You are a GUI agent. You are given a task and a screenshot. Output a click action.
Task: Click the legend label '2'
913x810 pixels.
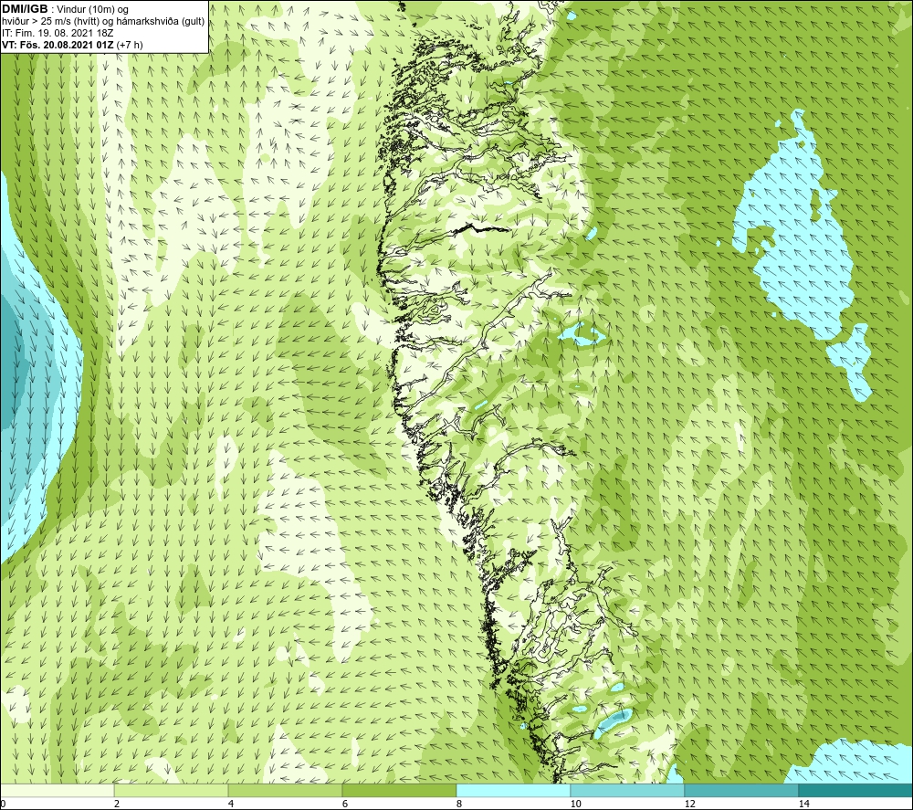click(117, 804)
